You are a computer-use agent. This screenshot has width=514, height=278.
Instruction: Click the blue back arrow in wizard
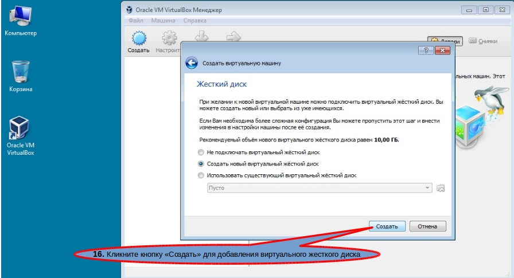192,63
